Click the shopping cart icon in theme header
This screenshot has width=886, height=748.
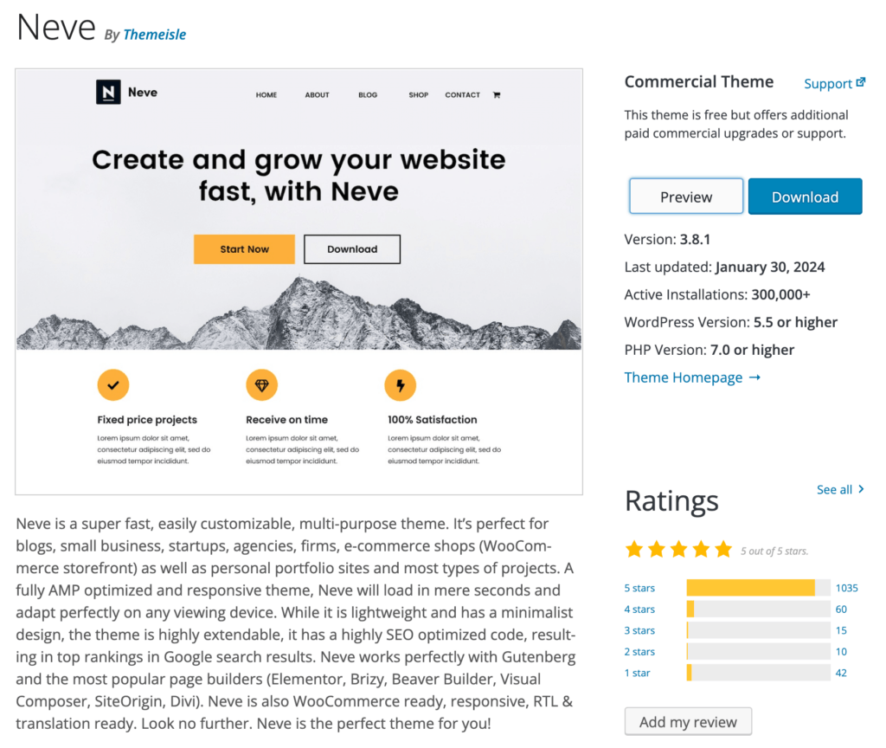[497, 95]
